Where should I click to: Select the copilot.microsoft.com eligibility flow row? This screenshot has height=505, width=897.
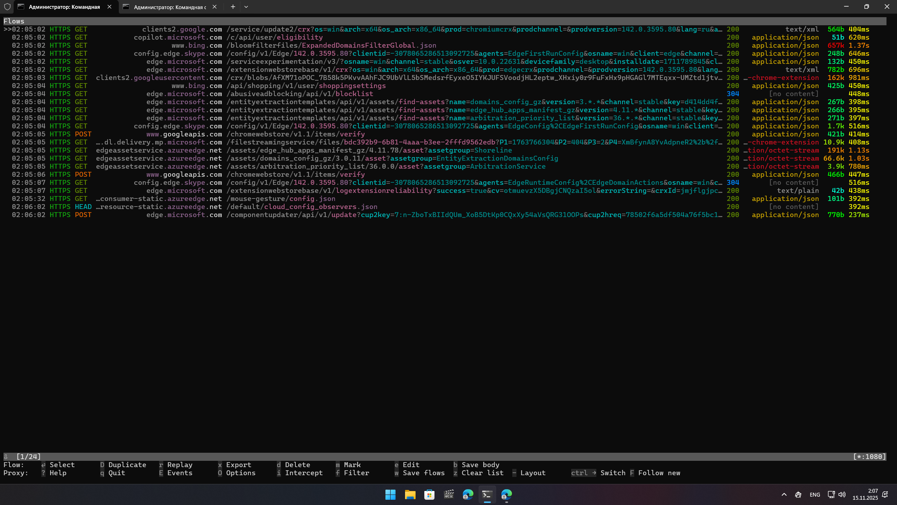pyautogui.click(x=228, y=38)
